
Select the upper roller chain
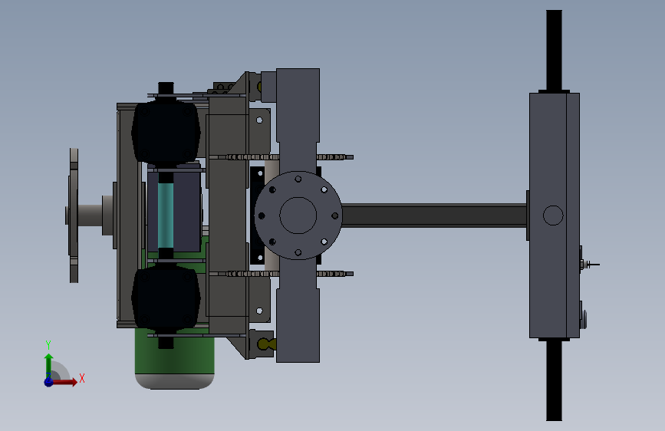point(281,157)
